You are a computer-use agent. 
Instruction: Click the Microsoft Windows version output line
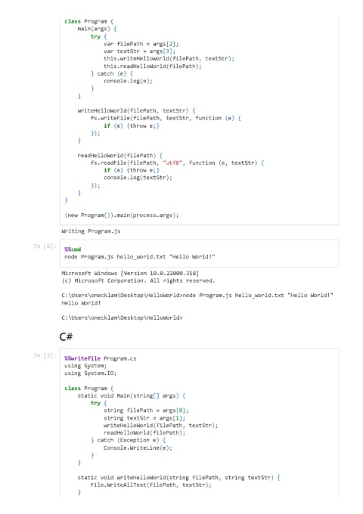[x=130, y=273]
